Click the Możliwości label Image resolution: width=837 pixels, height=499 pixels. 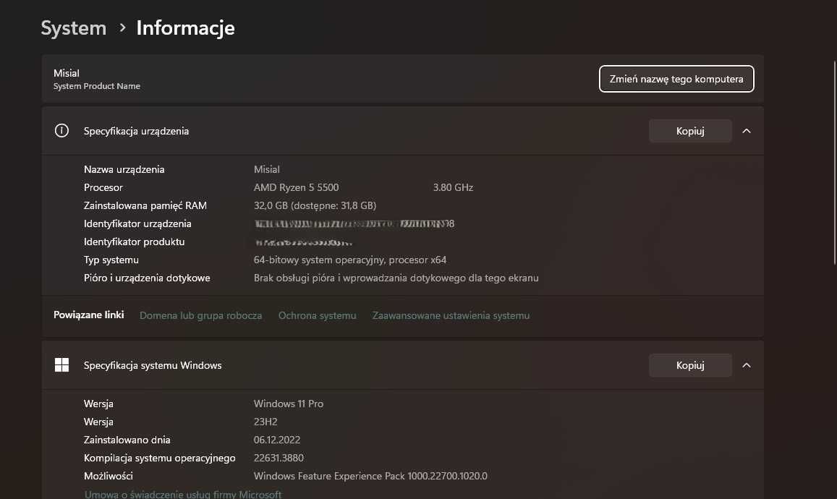[x=109, y=476]
